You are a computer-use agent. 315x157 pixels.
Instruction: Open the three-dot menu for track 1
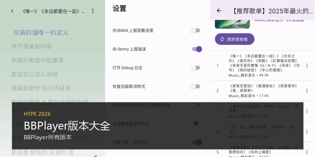tap(307, 66)
